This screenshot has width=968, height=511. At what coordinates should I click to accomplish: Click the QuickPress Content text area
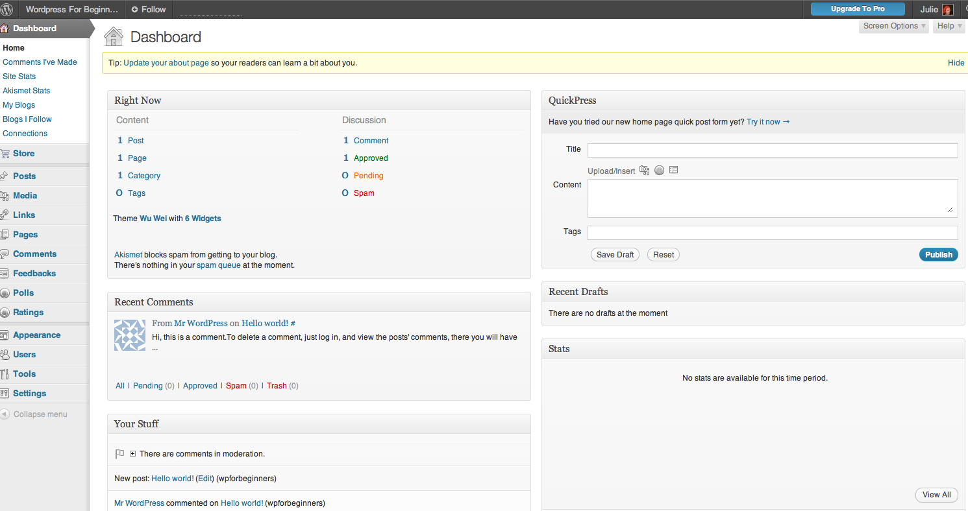773,198
